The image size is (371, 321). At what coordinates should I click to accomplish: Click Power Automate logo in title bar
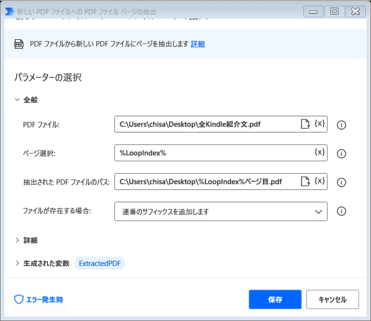10,12
